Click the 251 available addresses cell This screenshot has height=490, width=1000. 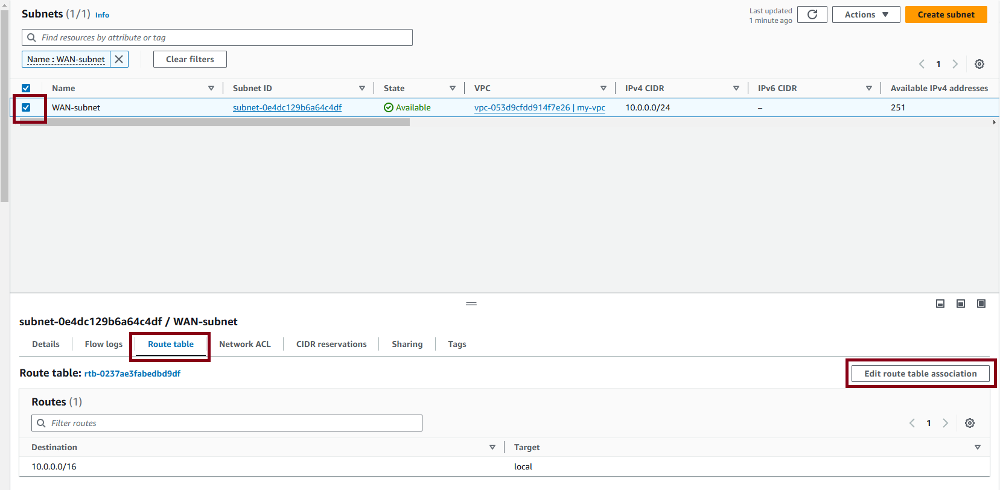[x=898, y=107]
